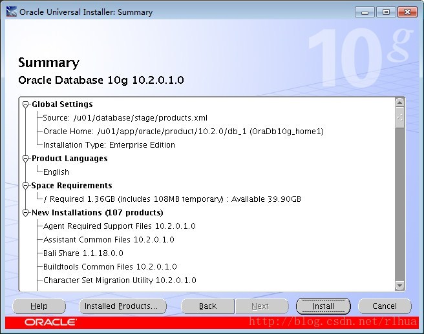Select the Source products.xml row
The height and width of the screenshot is (334, 424).
click(x=125, y=118)
